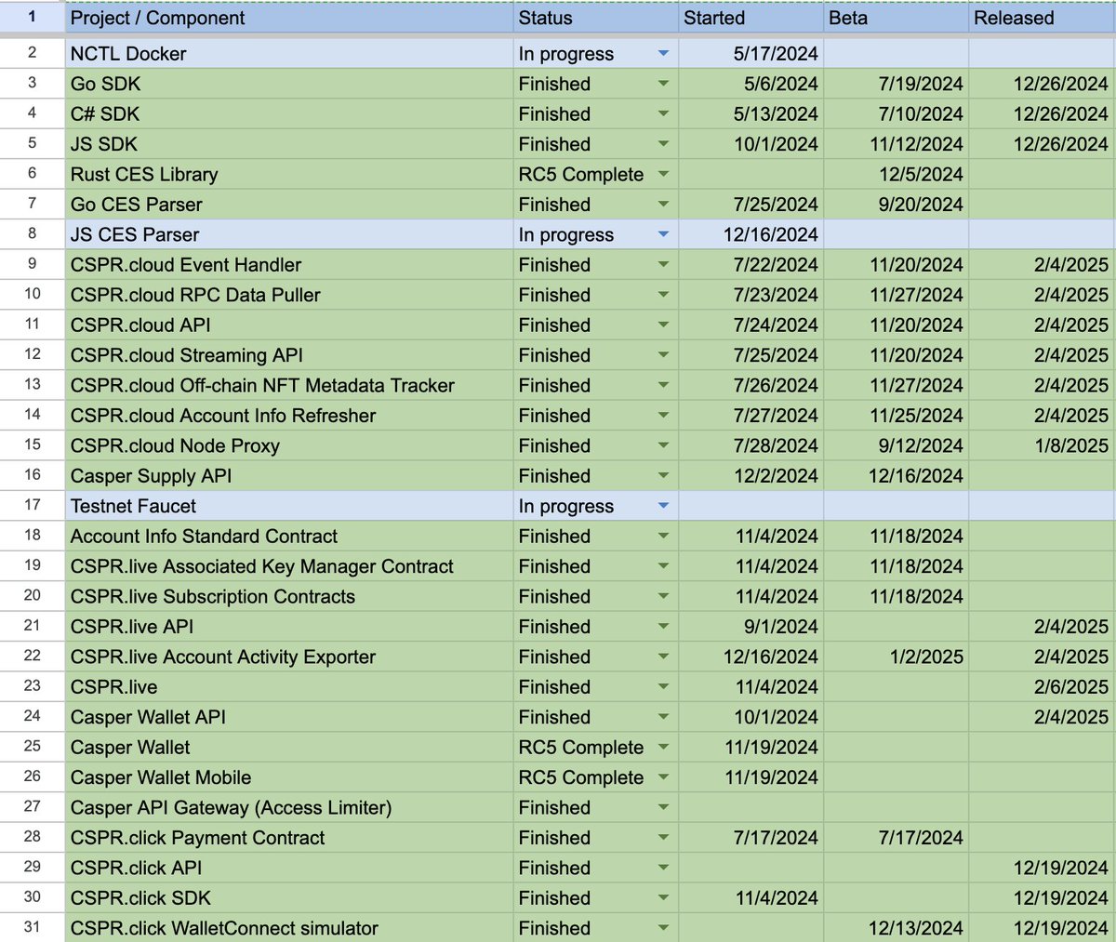Click Beta date 12/13/2024 for WalletConnect simulator
The width and height of the screenshot is (1116, 942).
click(x=896, y=928)
